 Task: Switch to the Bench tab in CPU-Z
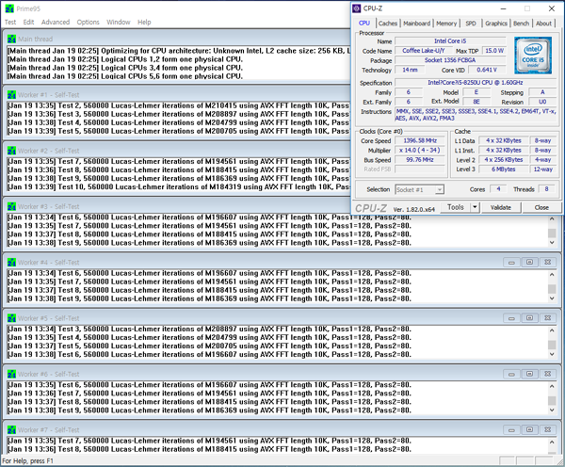click(521, 24)
